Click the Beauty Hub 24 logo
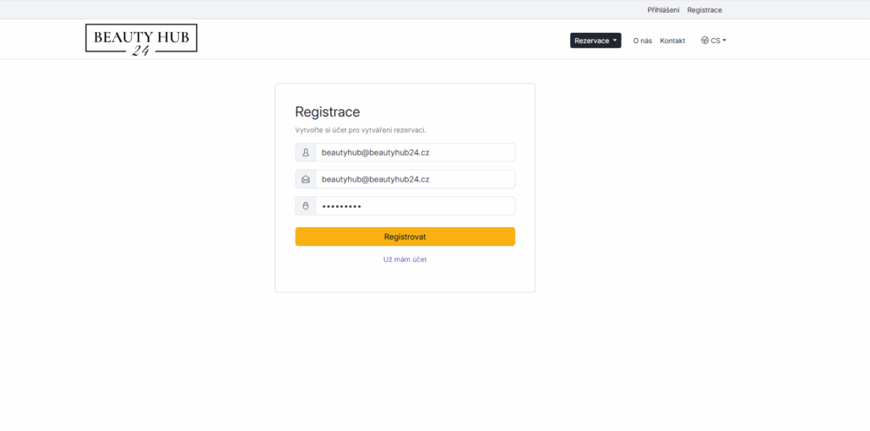The image size is (870, 431). click(x=141, y=39)
